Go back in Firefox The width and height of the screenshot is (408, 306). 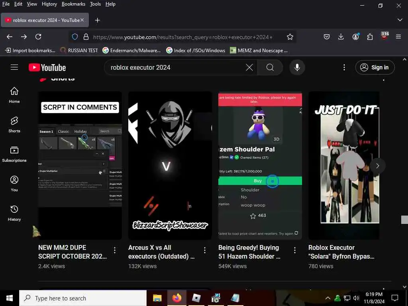click(x=10, y=37)
